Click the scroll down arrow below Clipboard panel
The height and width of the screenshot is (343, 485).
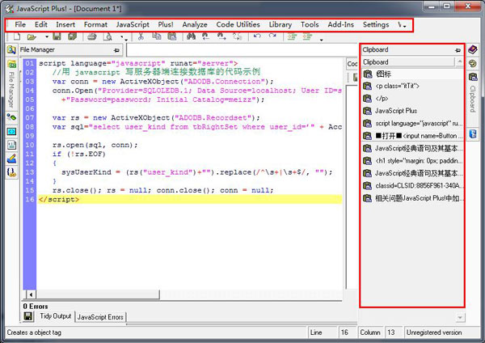[x=460, y=318]
